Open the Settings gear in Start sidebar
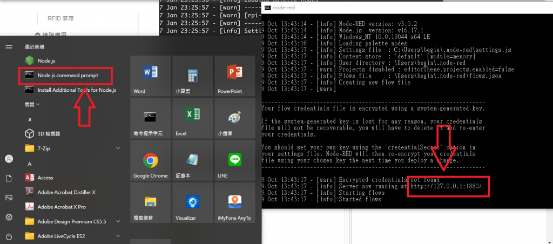 [x=9, y=217]
